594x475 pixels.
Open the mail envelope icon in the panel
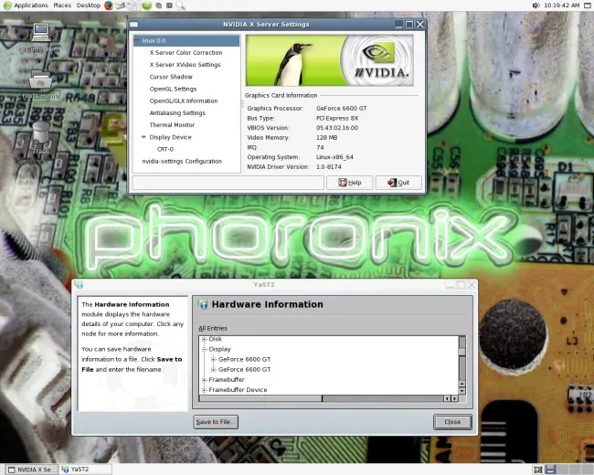coord(121,5)
